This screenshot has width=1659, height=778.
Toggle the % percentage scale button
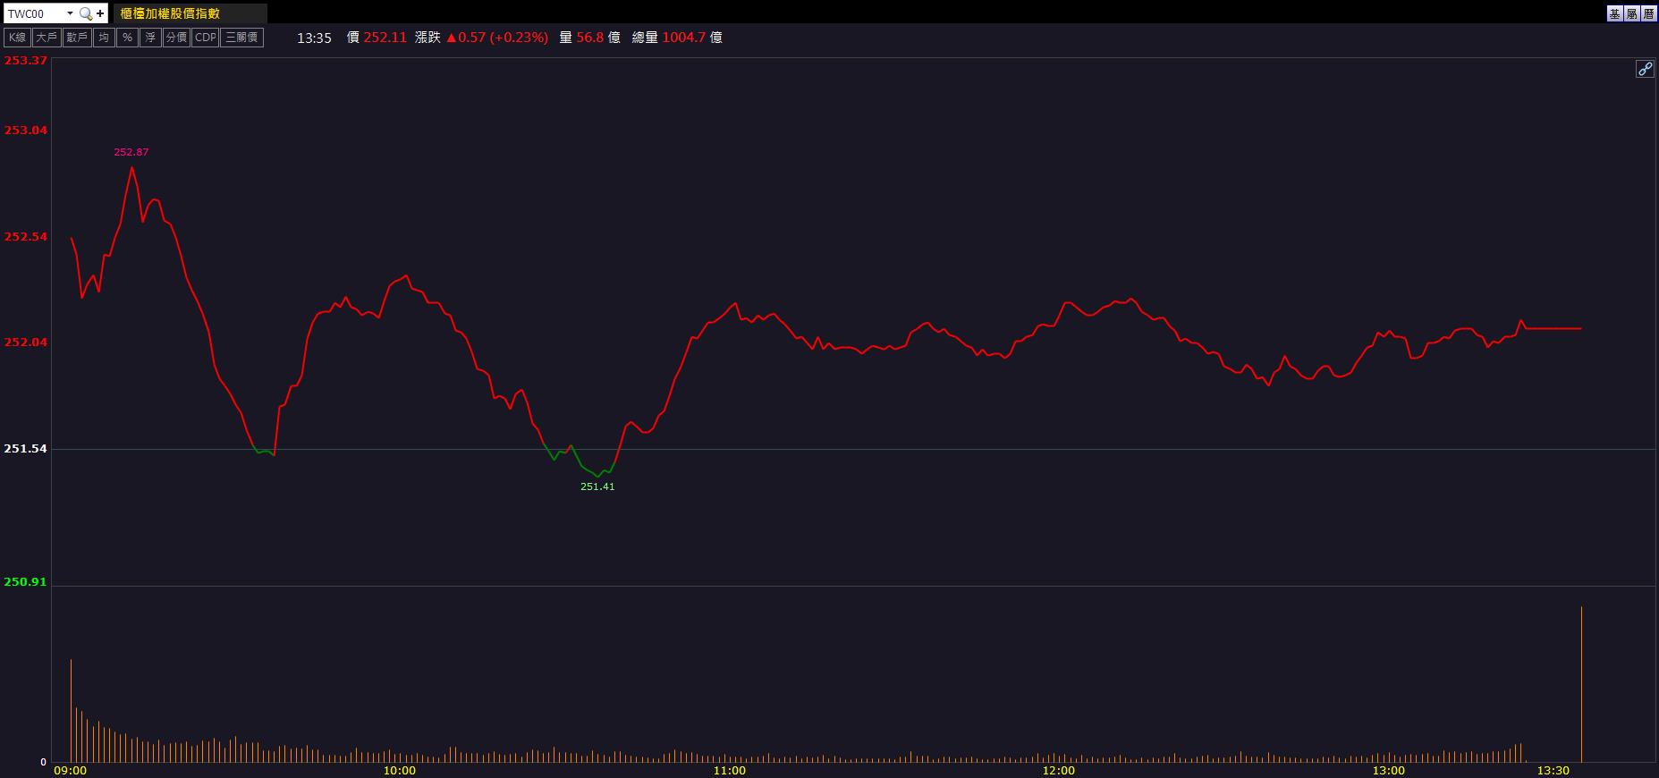[127, 38]
